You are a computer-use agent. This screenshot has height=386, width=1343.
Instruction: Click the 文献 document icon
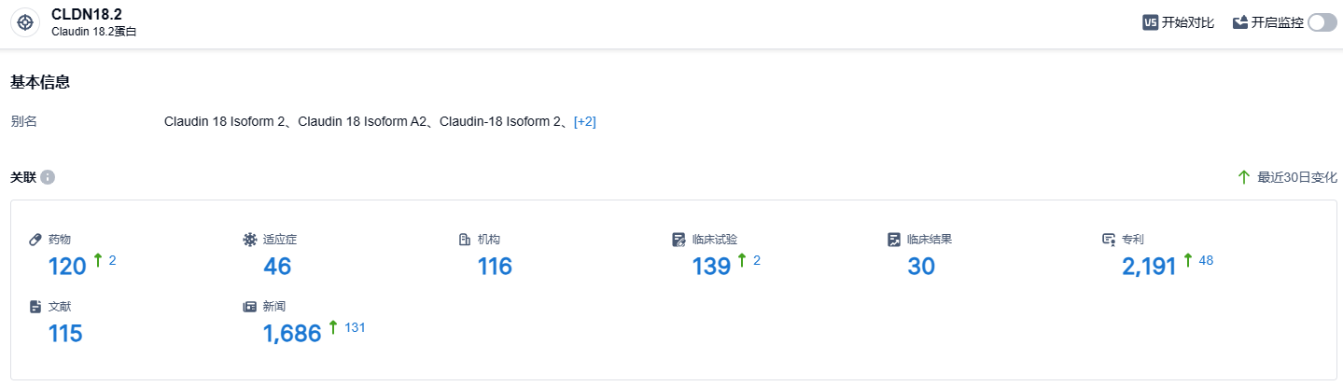click(x=35, y=307)
